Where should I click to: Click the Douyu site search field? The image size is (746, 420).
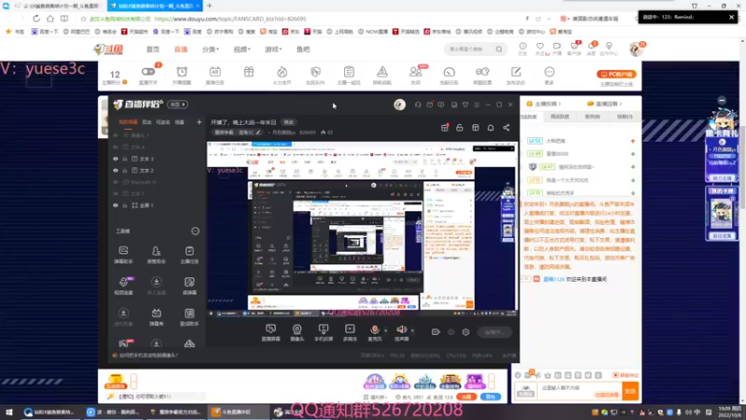[470, 49]
